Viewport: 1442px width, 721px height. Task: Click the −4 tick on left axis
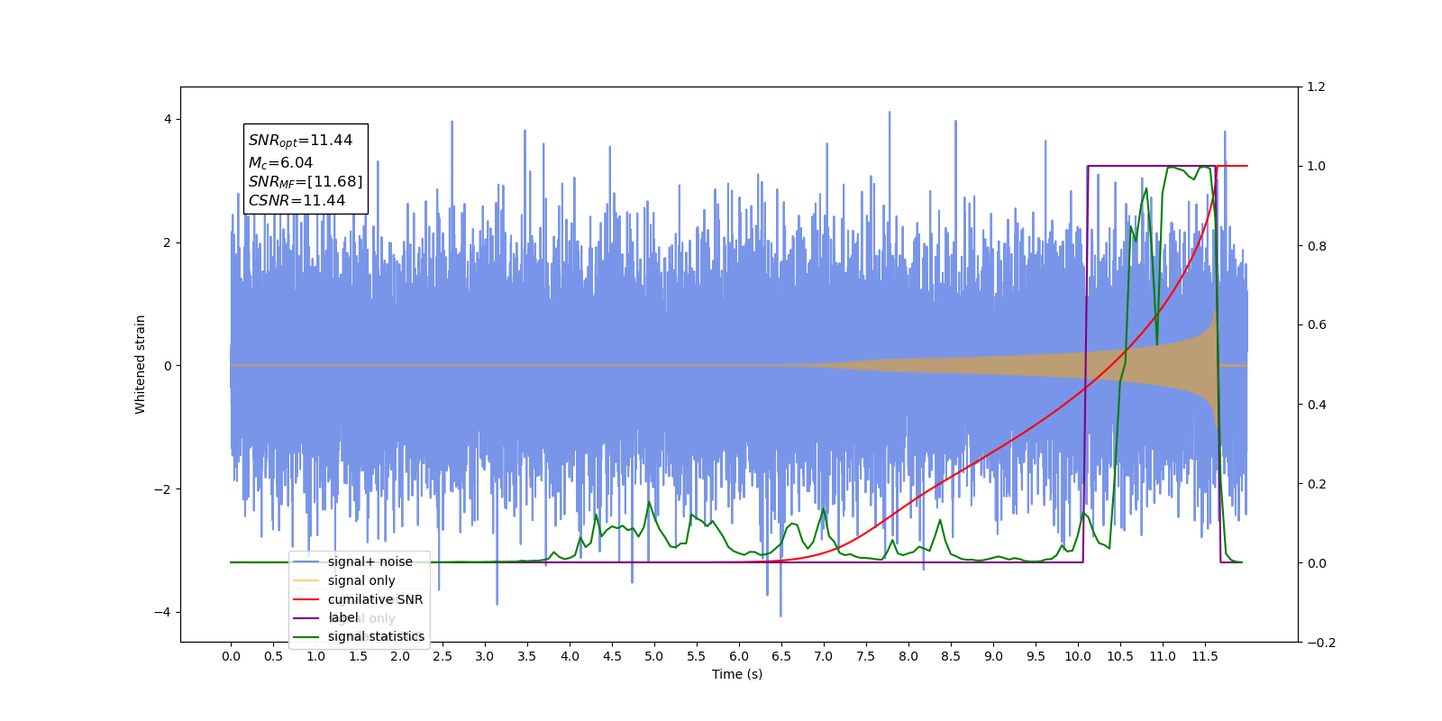click(x=162, y=613)
